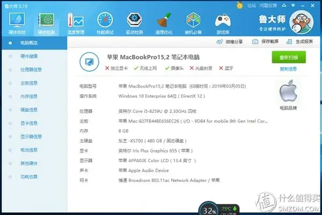Click the camera save-screenshot icon
This screenshot has height=215, width=322.
255,42
